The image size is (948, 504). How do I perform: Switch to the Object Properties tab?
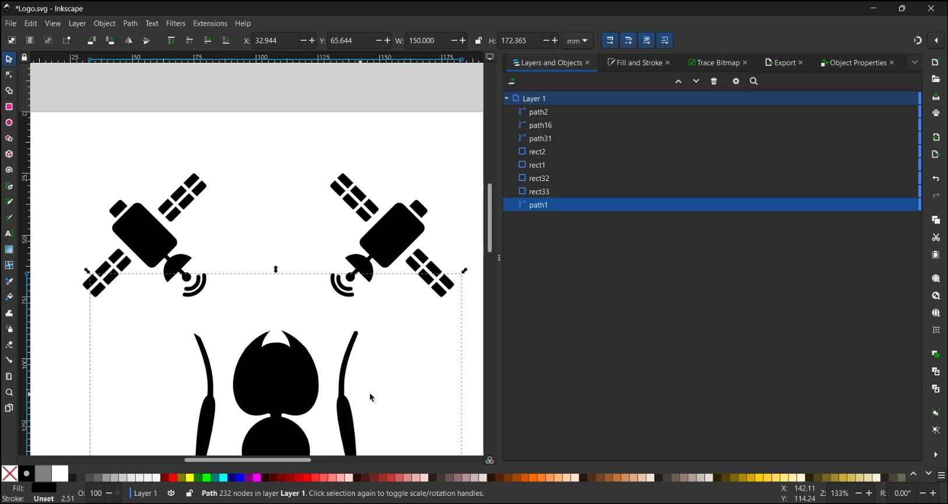click(x=857, y=63)
